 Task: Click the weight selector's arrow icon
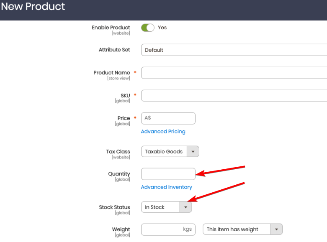point(276,229)
